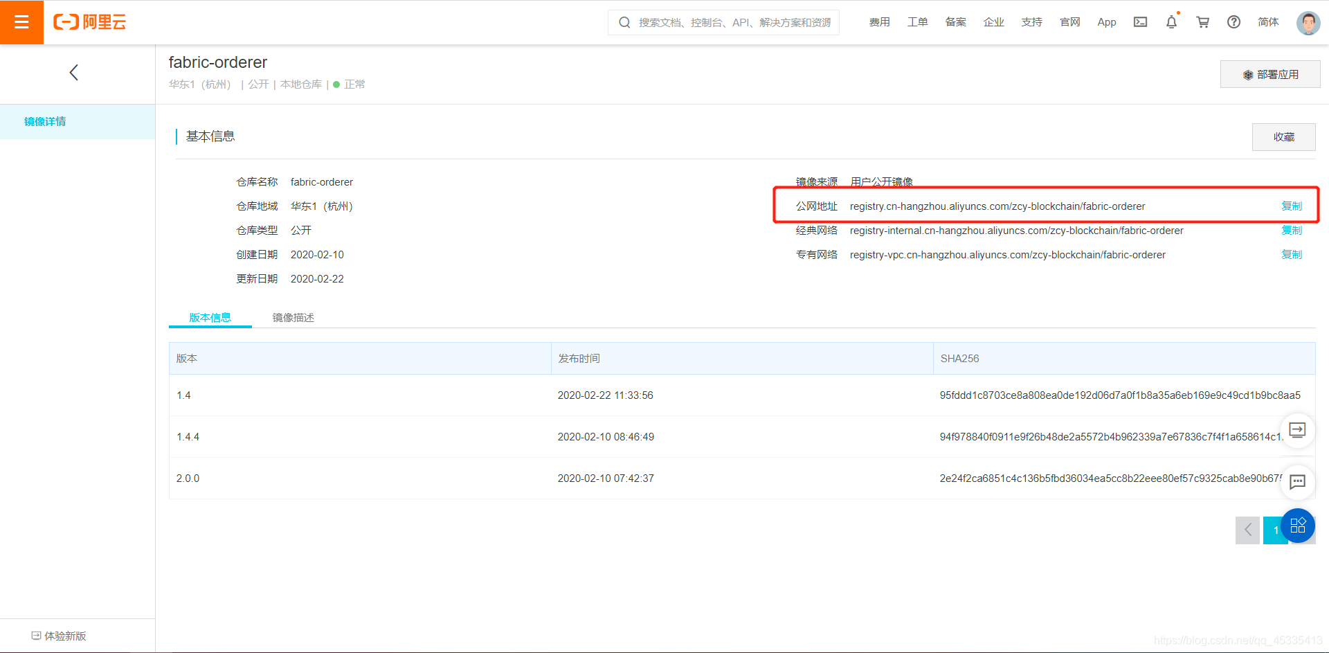Select page 1 in pagination
1329x653 pixels.
(x=1275, y=530)
